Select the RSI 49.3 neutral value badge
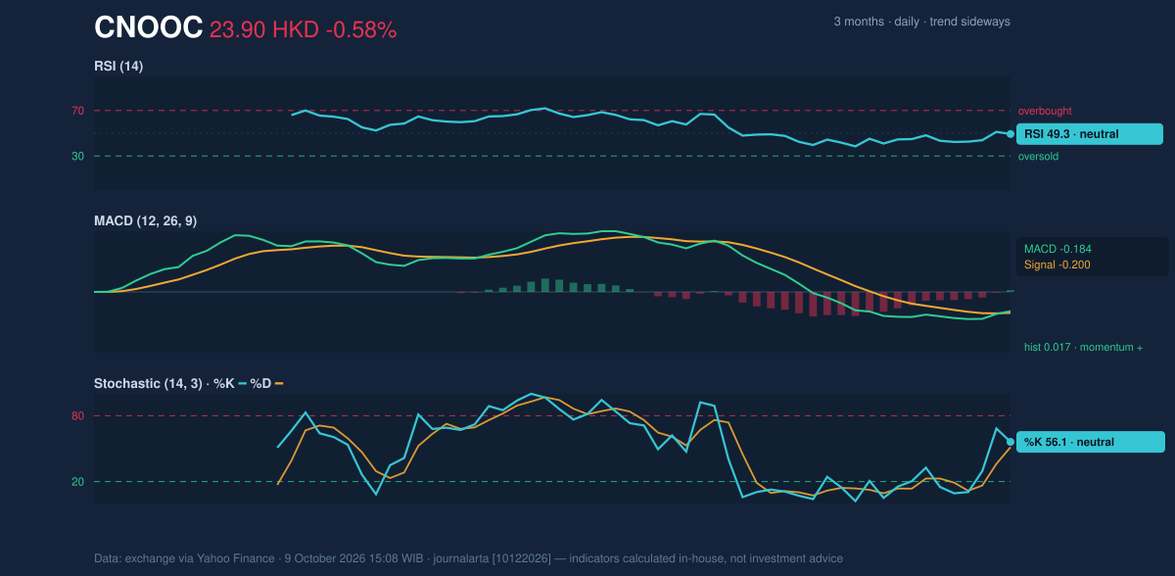This screenshot has height=576, width=1175. [x=1090, y=134]
